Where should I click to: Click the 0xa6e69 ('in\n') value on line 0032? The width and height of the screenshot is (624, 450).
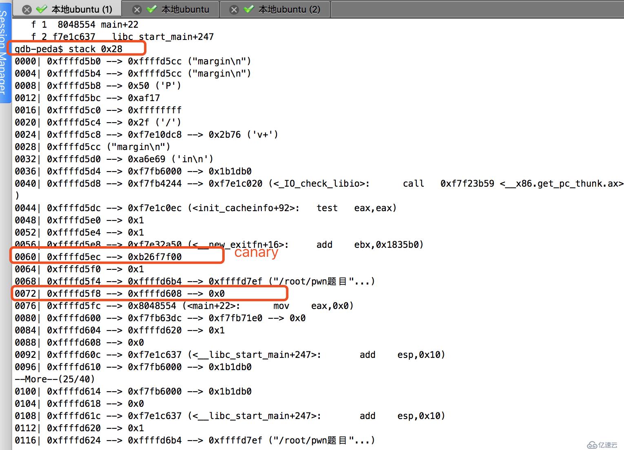[x=170, y=159]
